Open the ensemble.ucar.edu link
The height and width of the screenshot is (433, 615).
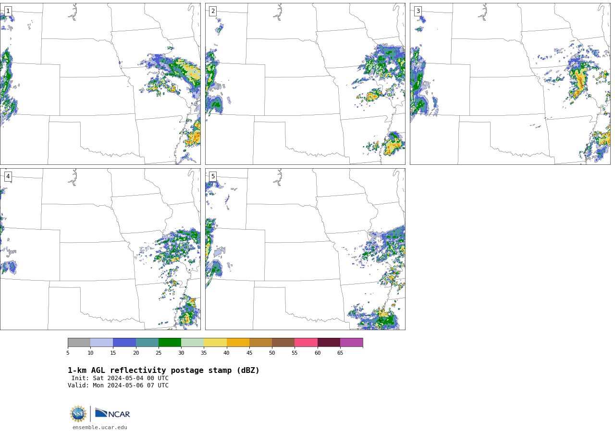(x=100, y=428)
